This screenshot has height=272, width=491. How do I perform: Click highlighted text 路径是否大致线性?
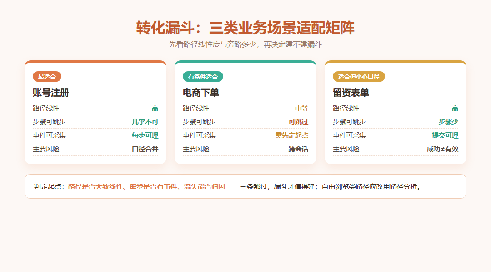click(95, 187)
